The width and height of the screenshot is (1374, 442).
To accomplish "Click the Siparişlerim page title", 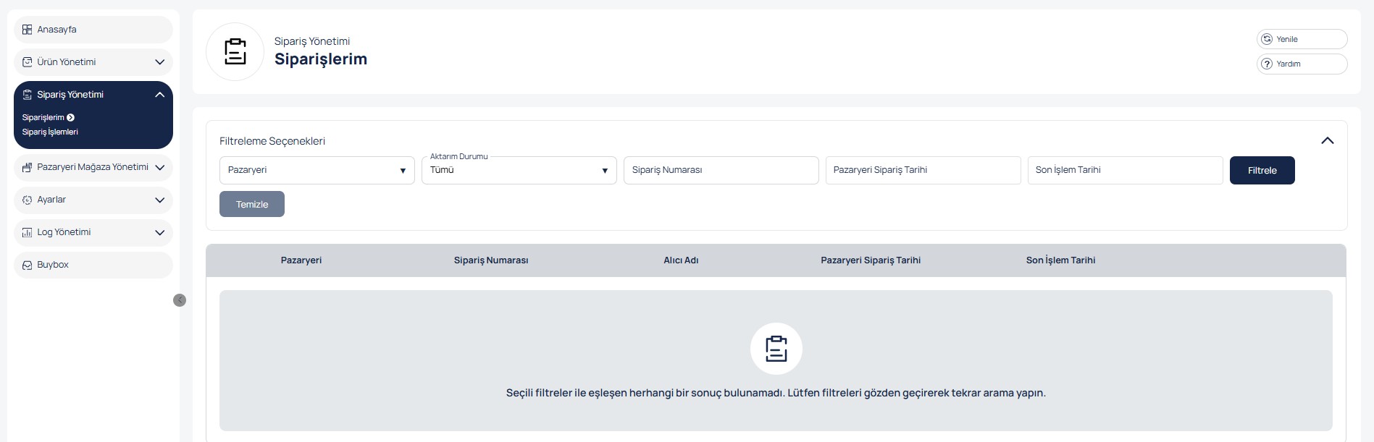I will [321, 59].
